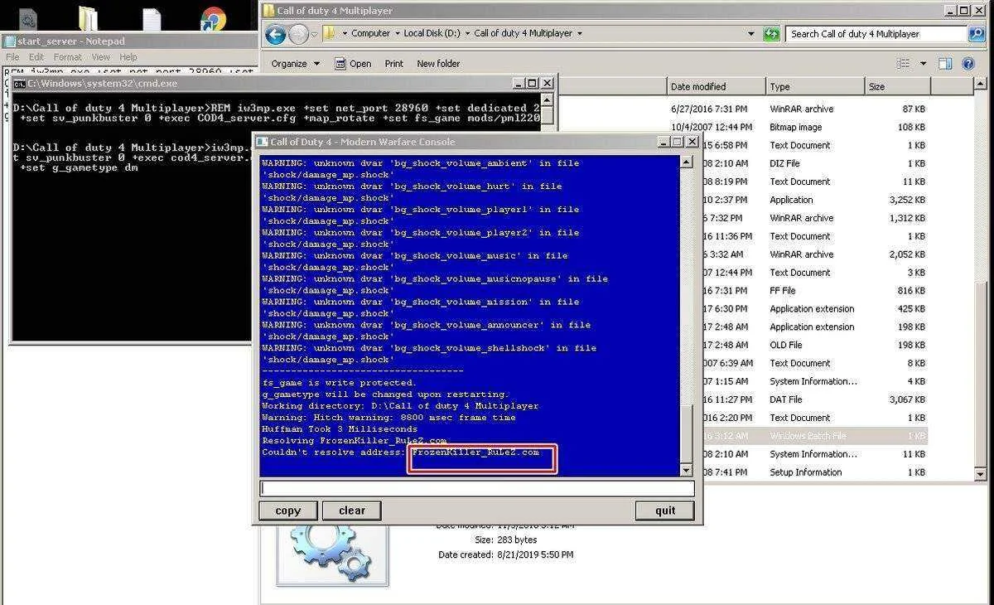This screenshot has height=605, width=994.
Task: Open Notepad Help menu
Action: pyautogui.click(x=128, y=57)
